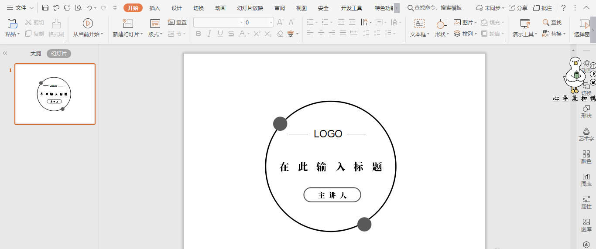The width and height of the screenshot is (596, 249).
Task: Click the Increase Font Size icon
Action: tap(281, 22)
